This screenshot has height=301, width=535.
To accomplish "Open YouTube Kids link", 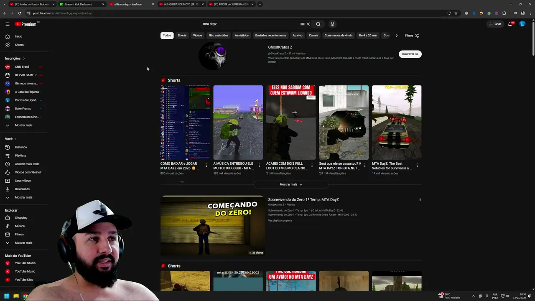I will click(24, 280).
